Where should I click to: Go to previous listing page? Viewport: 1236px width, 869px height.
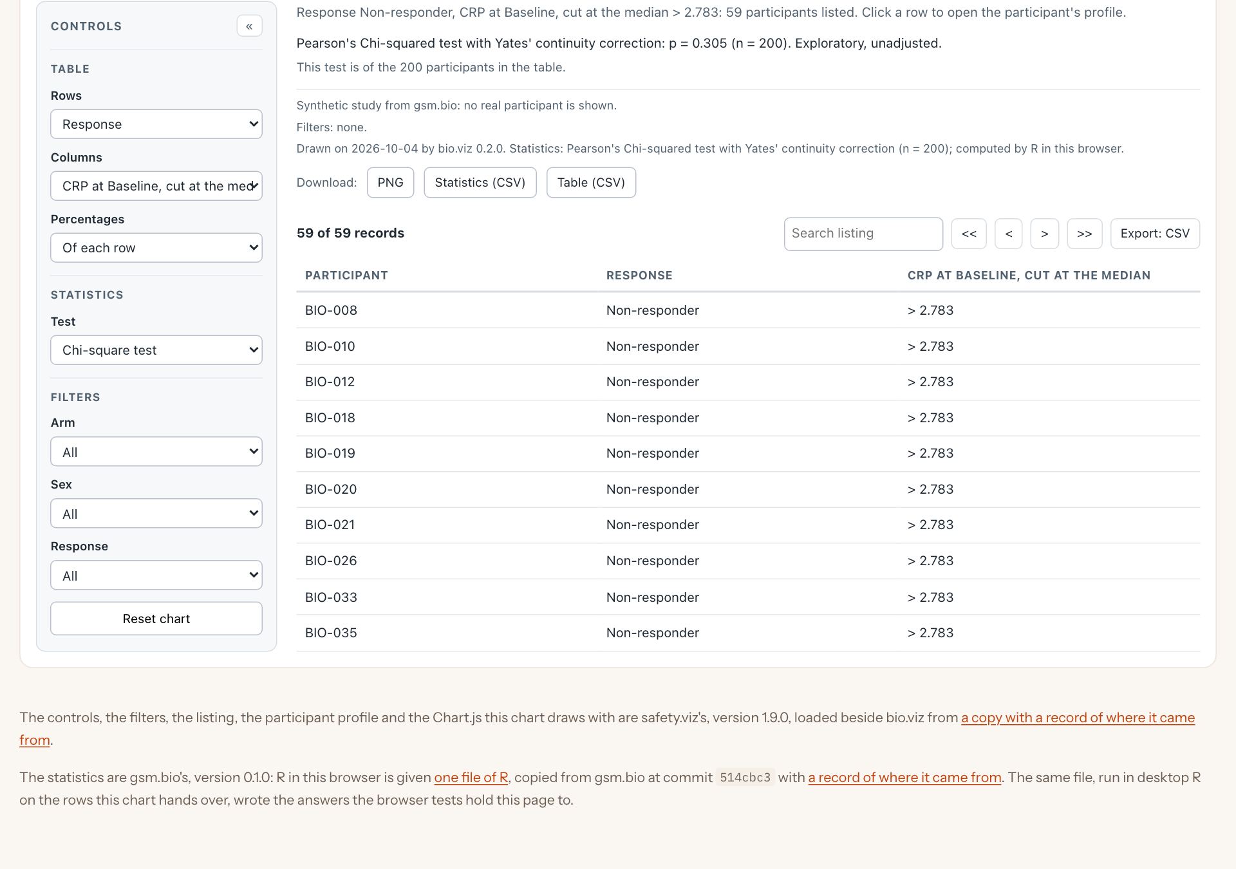point(1009,234)
